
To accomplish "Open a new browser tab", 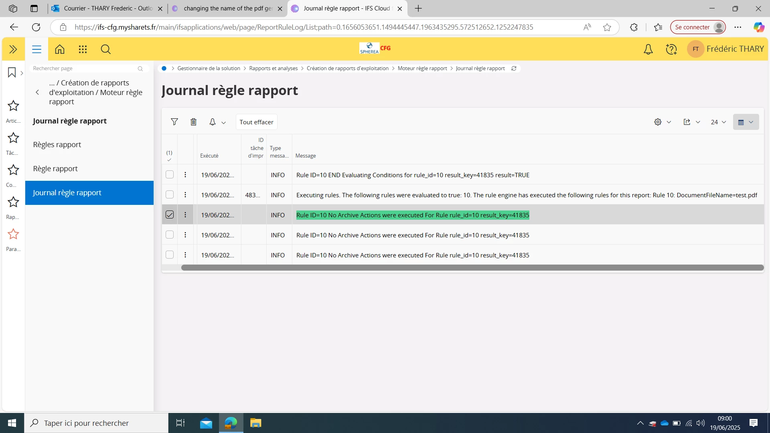I will tap(418, 8).
